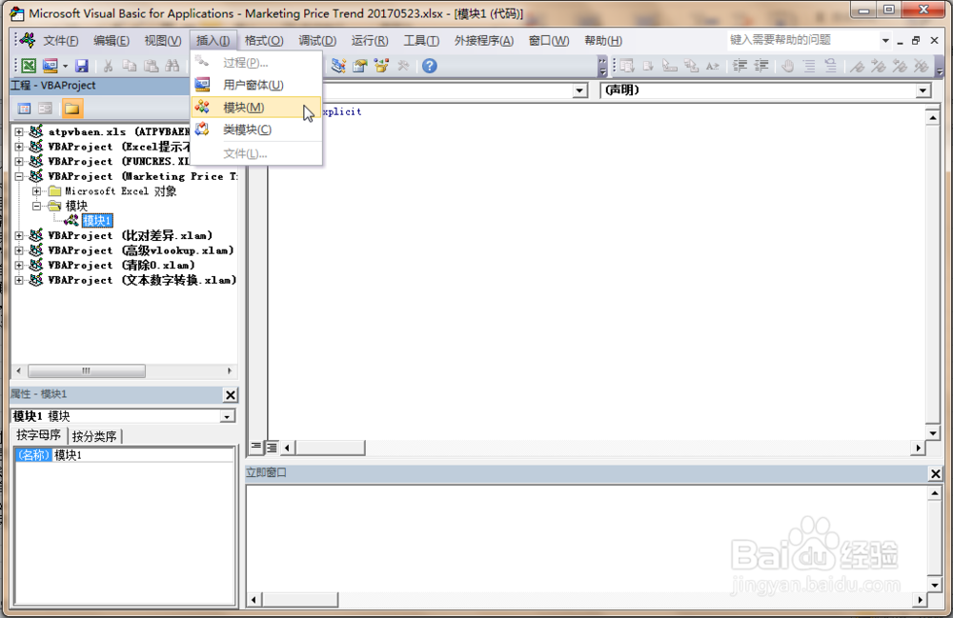Toggle a breakpoint with the hand icon
The height and width of the screenshot is (618, 953).
(788, 66)
